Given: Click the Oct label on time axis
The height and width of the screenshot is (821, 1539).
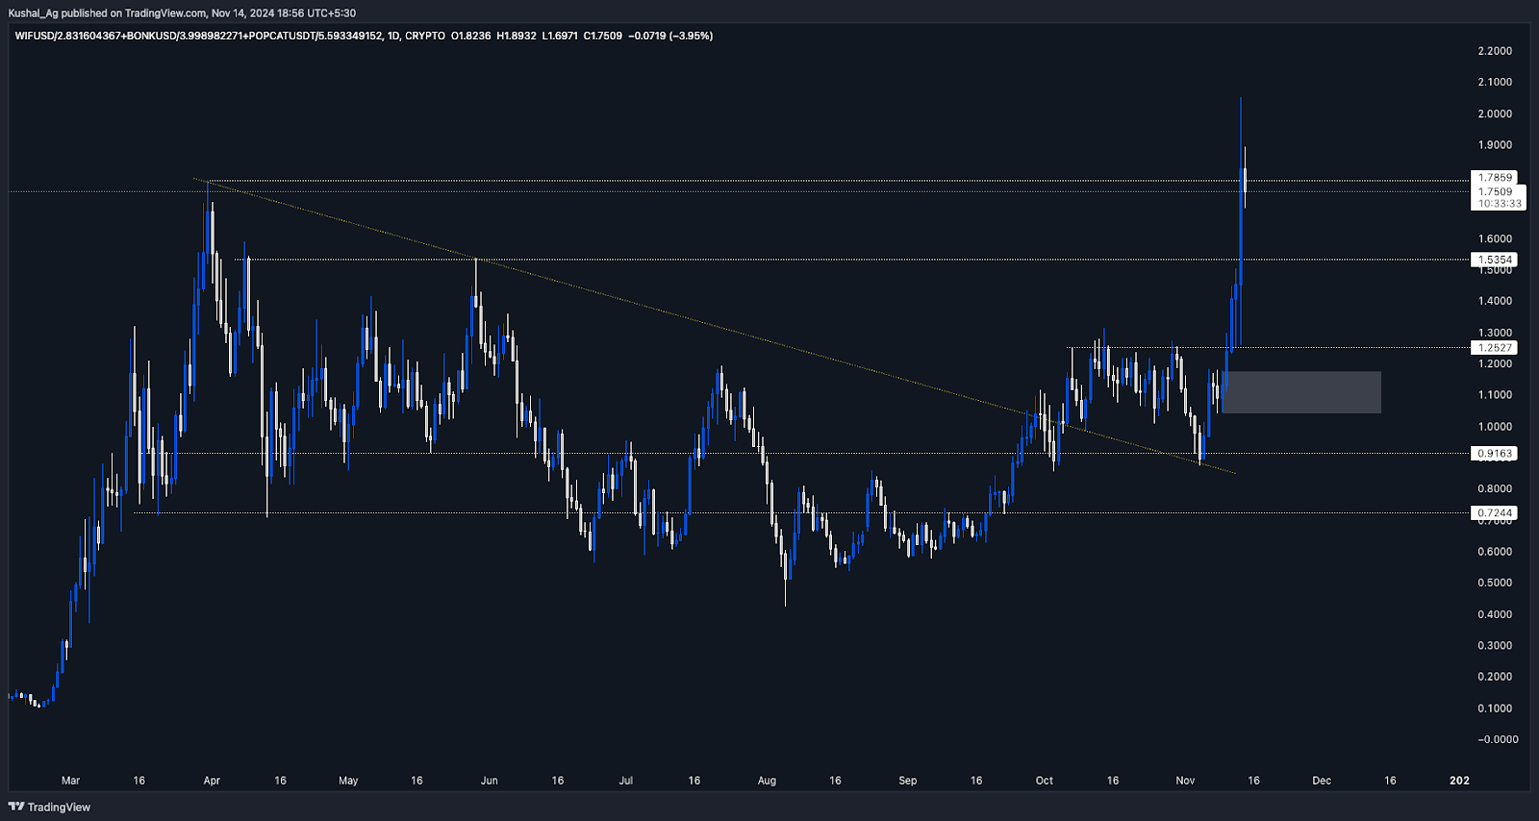Looking at the screenshot, I should (x=1045, y=781).
